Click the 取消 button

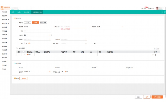point(139,97)
